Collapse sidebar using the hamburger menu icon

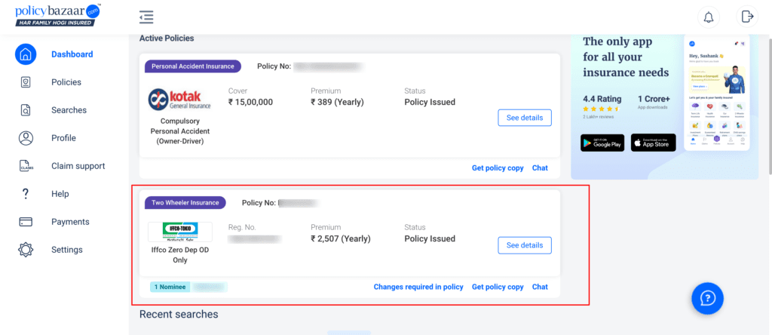click(x=146, y=17)
